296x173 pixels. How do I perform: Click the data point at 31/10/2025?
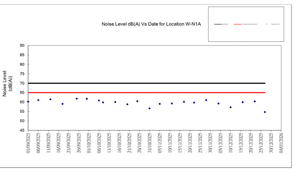coord(149,108)
